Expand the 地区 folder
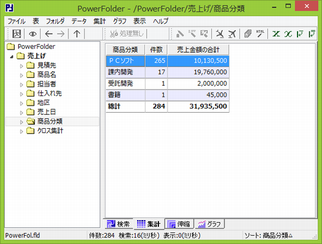This screenshot has height=244, width=322. [x=21, y=103]
